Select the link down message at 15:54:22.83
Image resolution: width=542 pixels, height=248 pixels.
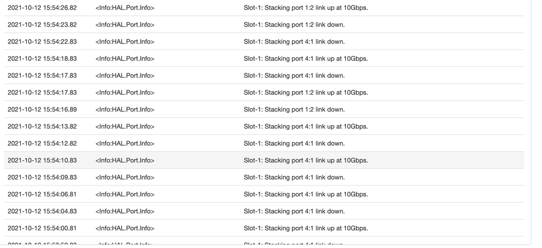[294, 42]
